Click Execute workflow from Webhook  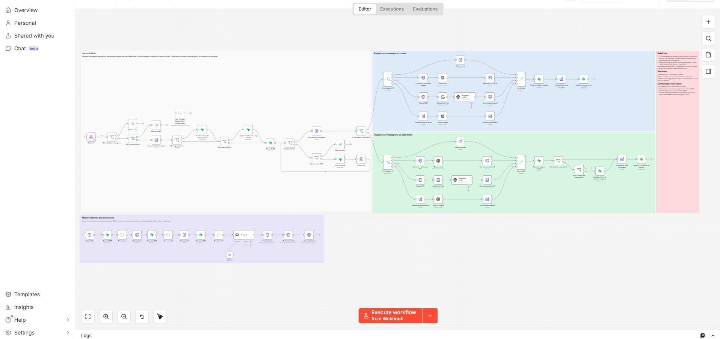(390, 316)
